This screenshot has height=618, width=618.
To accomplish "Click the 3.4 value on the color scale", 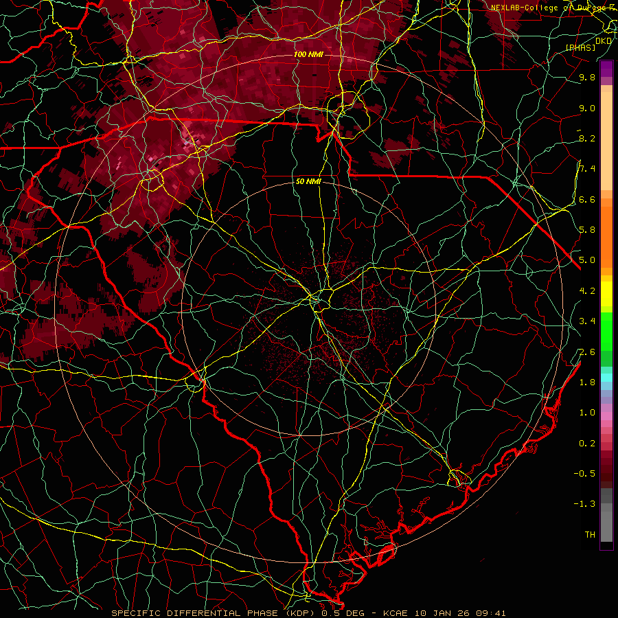I will click(587, 321).
